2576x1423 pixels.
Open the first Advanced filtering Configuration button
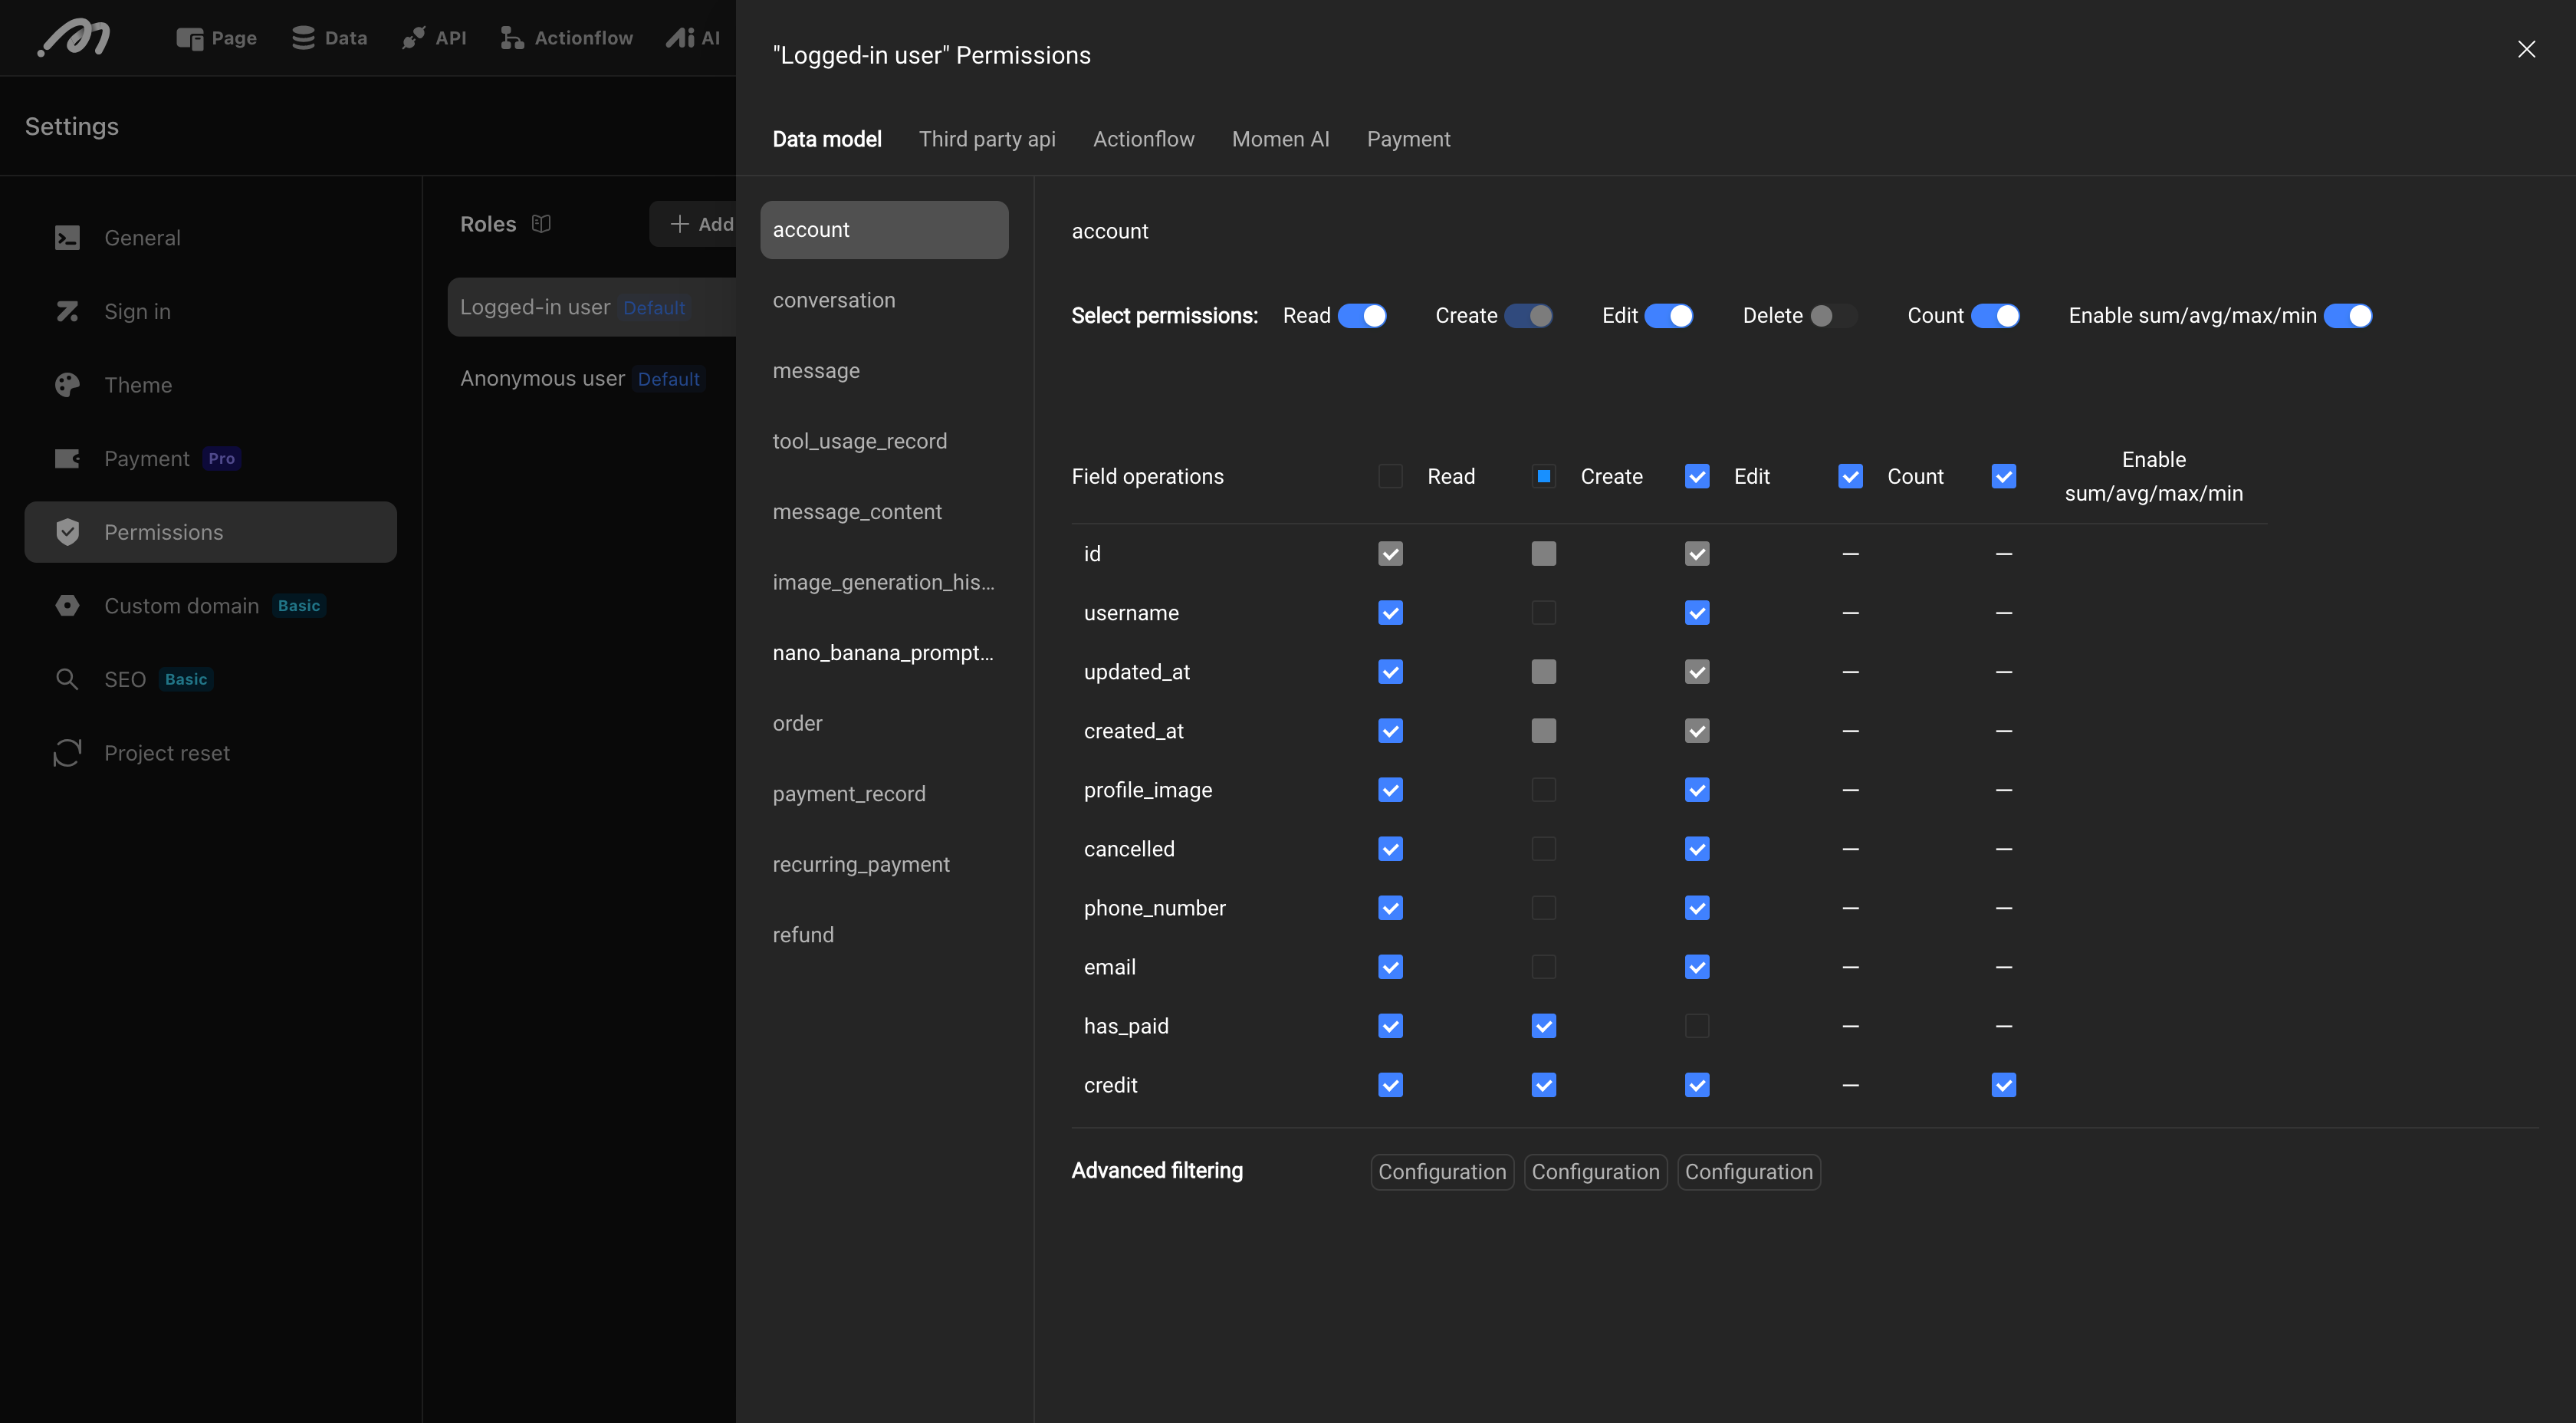click(x=1441, y=1172)
